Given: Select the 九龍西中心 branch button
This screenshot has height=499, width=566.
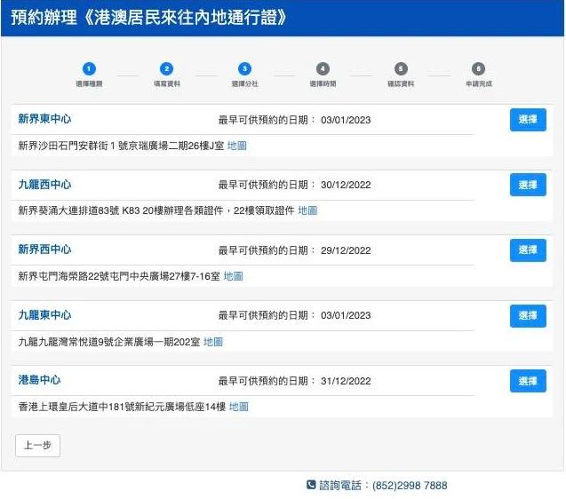Looking at the screenshot, I should click(528, 185).
